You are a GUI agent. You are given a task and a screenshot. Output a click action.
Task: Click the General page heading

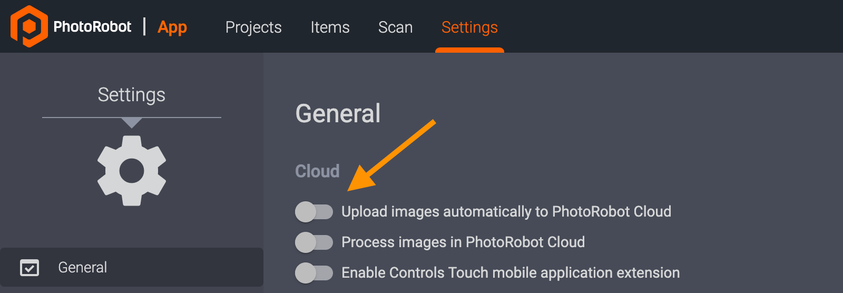click(x=338, y=113)
